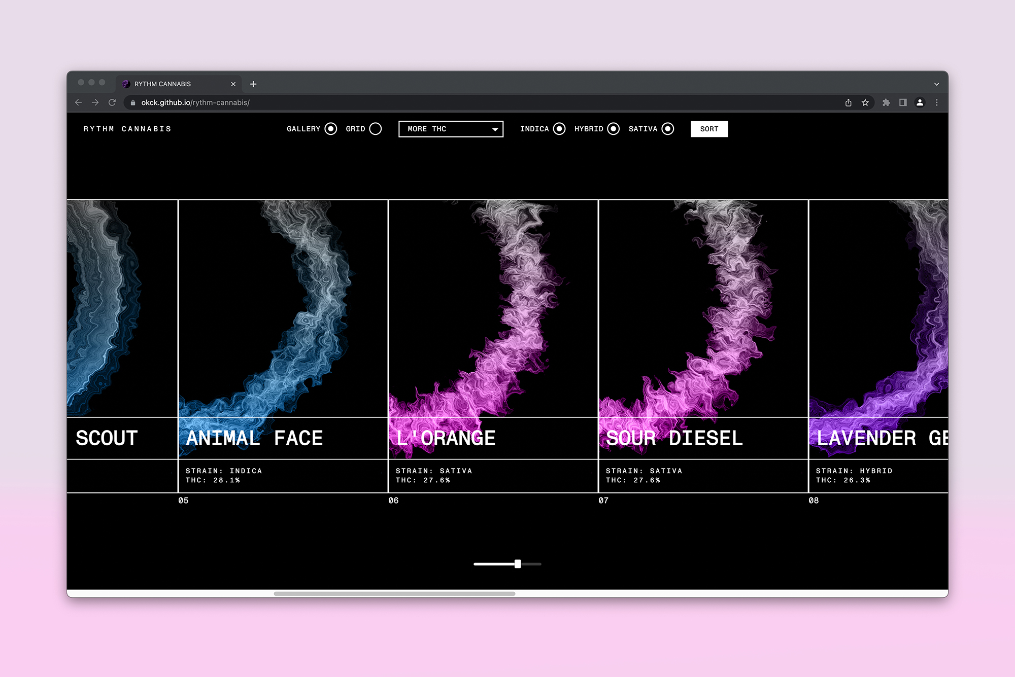Click the horizontal page scrollbar
Viewport: 1015px width, 677px height.
tap(394, 593)
